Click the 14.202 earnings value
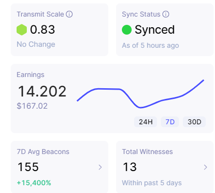 42,91
